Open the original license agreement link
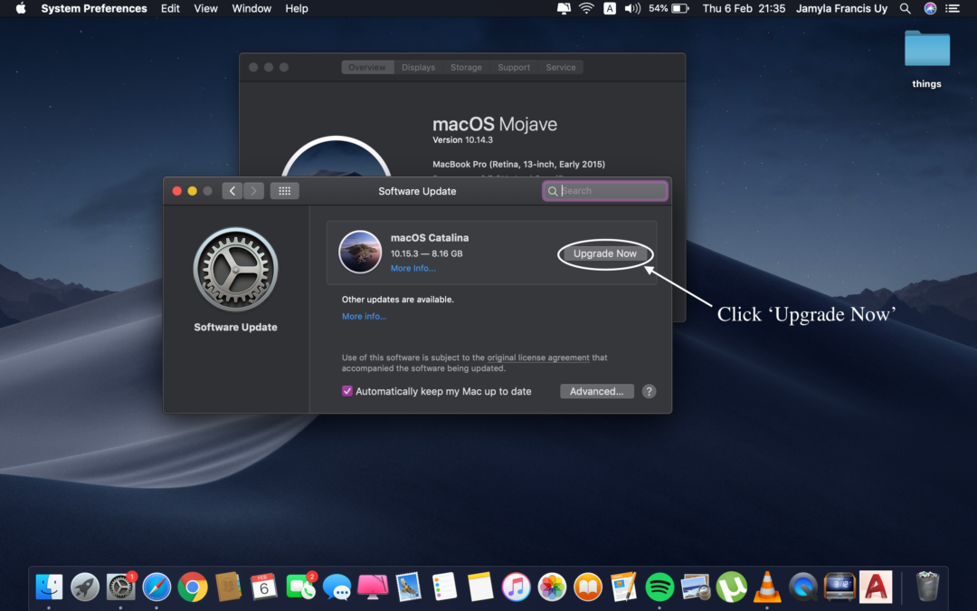 tap(537, 357)
